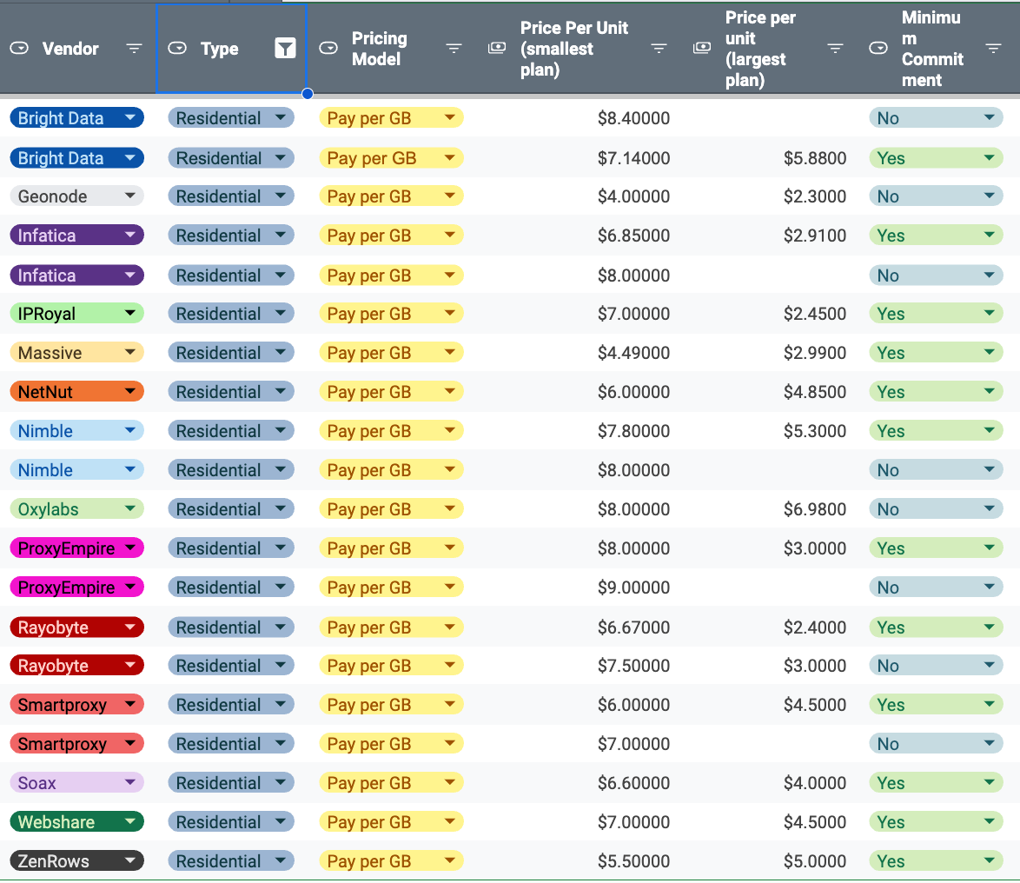Select the $5.8800 largest plan price
The width and height of the screenshot is (1020, 883).
(x=814, y=158)
